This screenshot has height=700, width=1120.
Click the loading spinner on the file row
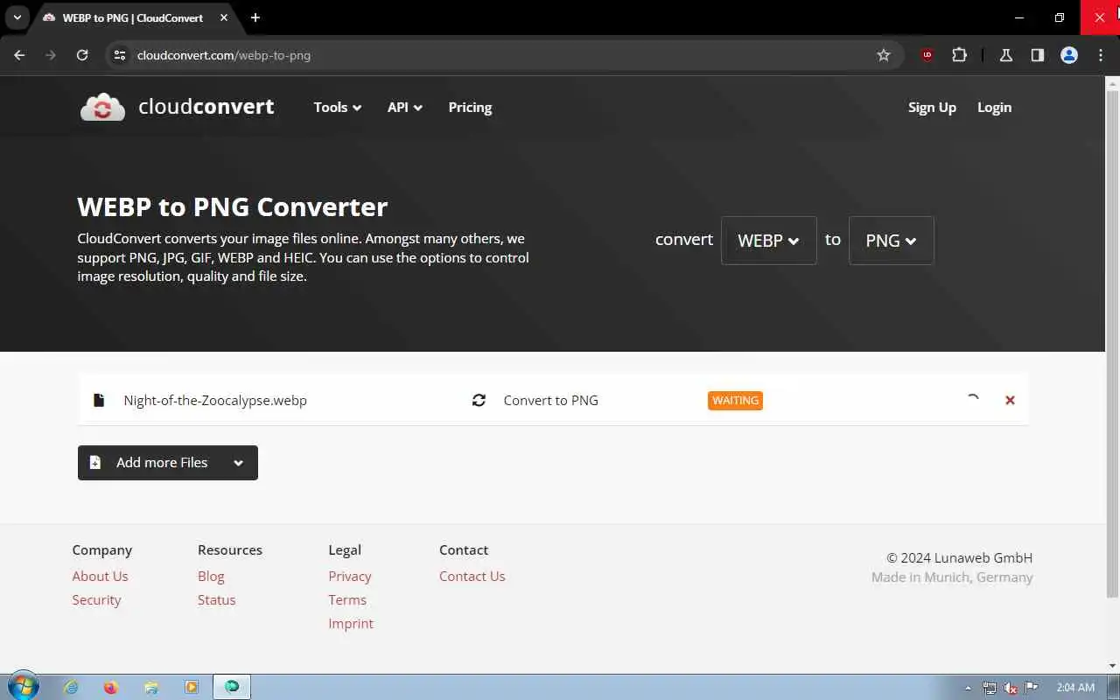pyautogui.click(x=972, y=400)
